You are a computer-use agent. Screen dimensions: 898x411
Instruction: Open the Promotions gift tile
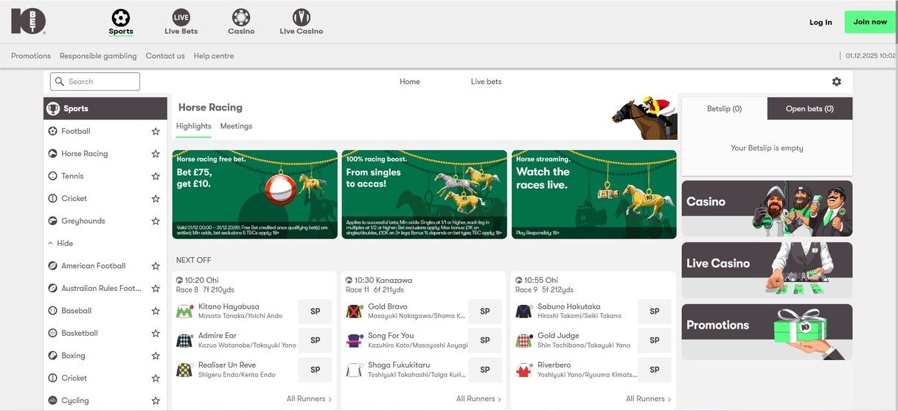[767, 332]
